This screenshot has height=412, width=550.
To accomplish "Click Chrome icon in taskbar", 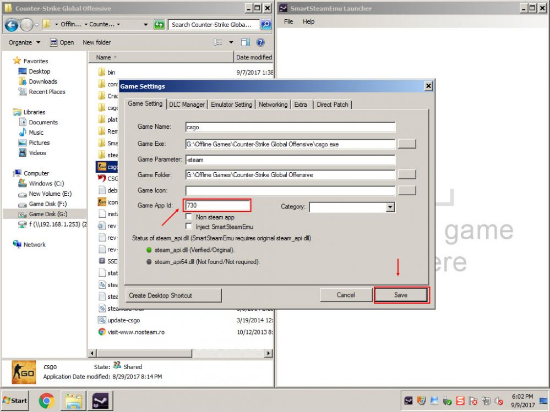I will point(47,401).
